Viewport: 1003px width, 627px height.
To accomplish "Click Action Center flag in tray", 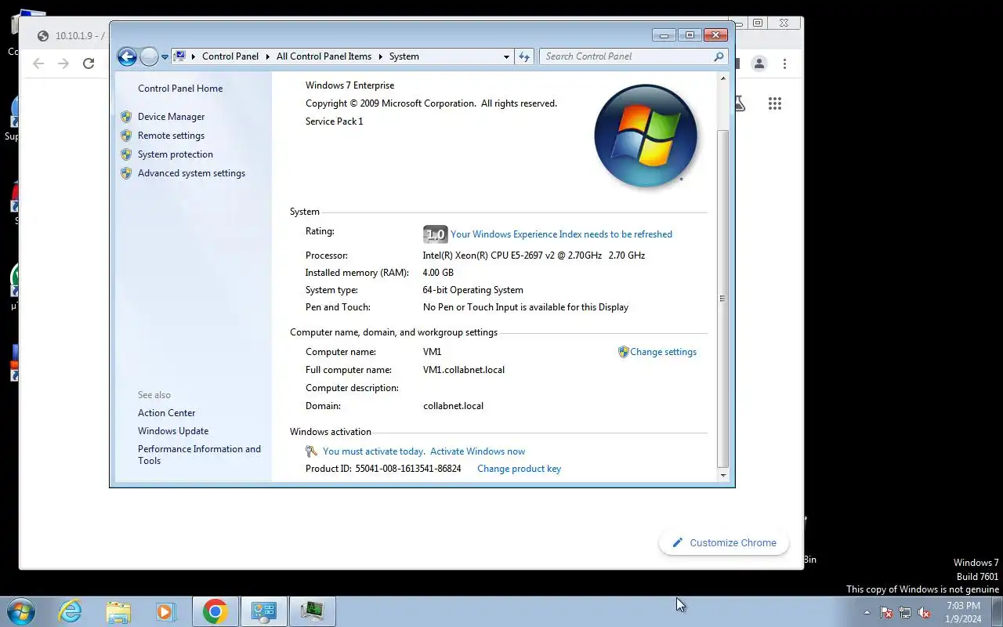I will pyautogui.click(x=886, y=613).
